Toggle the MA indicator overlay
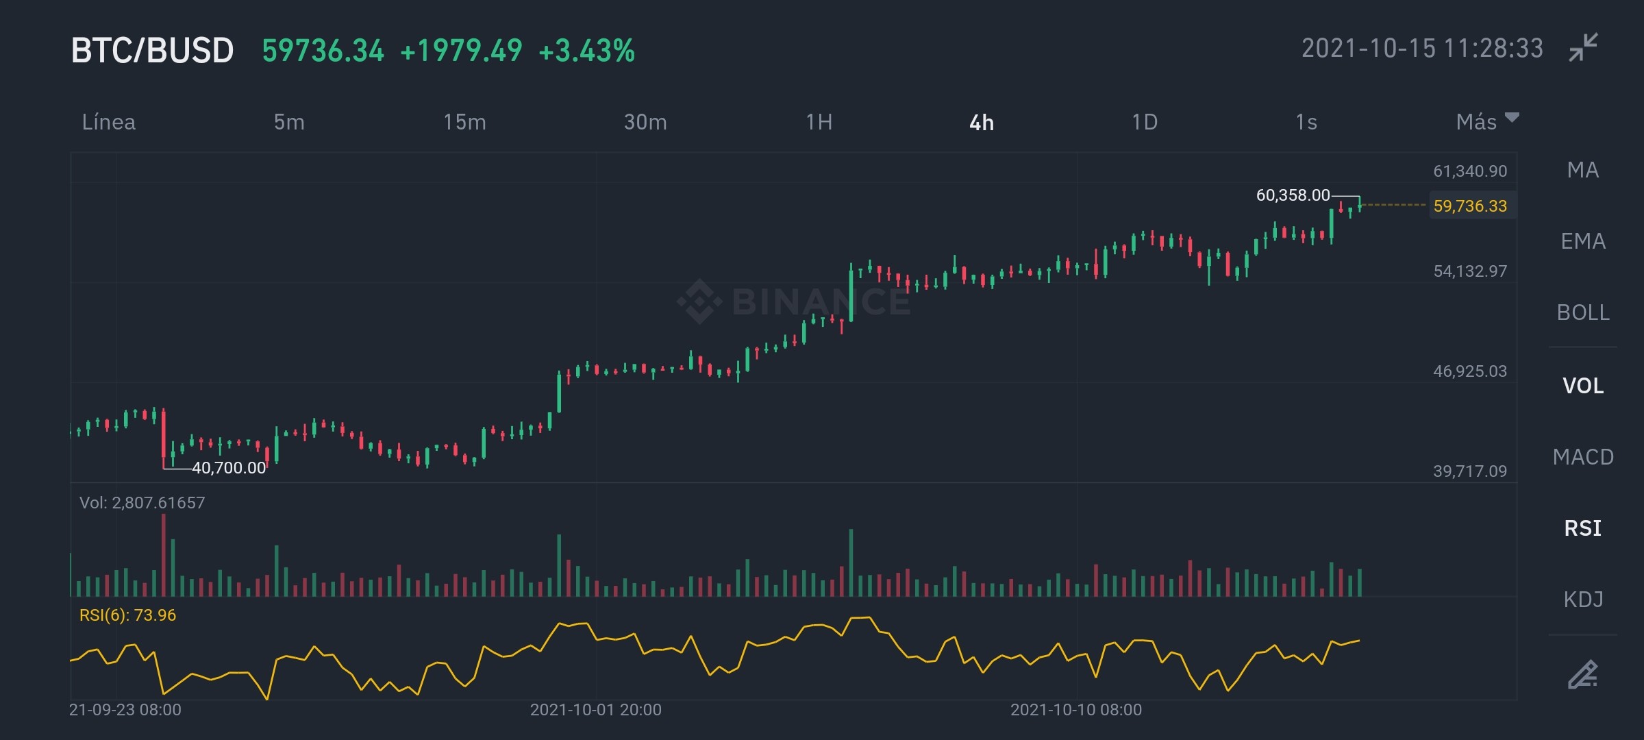Viewport: 1644px width, 740px height. click(1583, 170)
